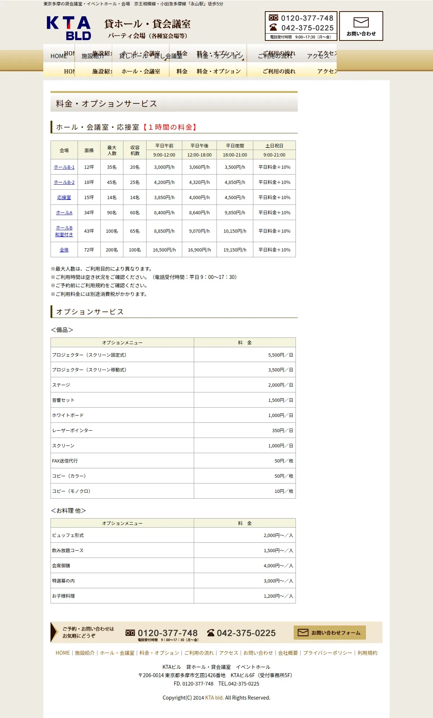Click 利用規約 in the footer links
The height and width of the screenshot is (718, 433).
pos(367,653)
